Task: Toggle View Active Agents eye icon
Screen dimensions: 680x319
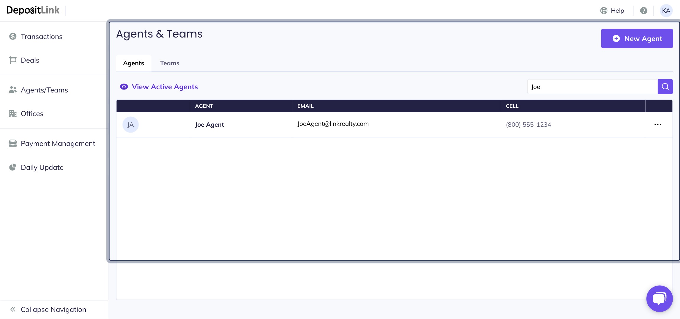Action: coord(124,87)
